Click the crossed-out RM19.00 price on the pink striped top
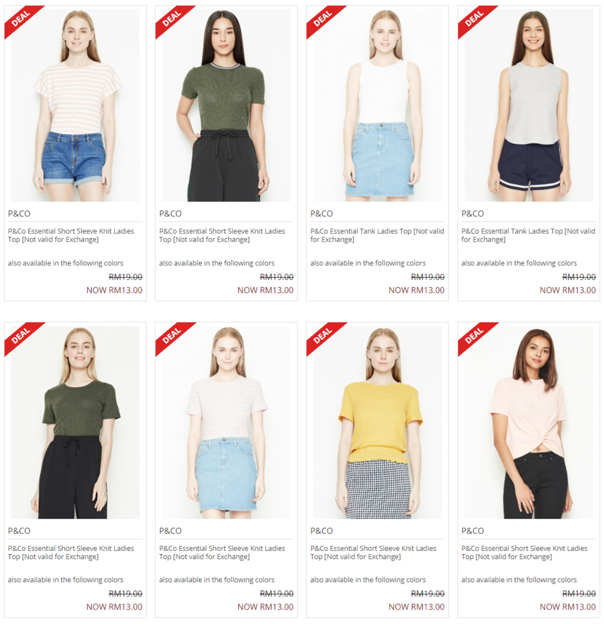 [126, 276]
